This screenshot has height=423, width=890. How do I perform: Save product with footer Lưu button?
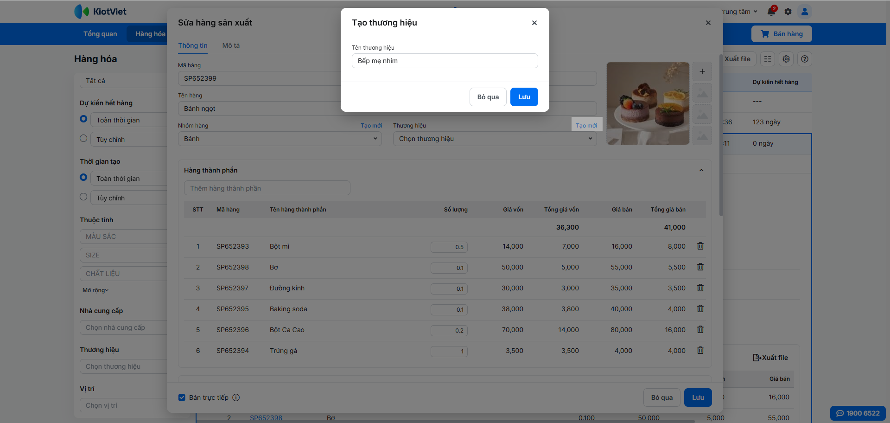[x=698, y=397]
